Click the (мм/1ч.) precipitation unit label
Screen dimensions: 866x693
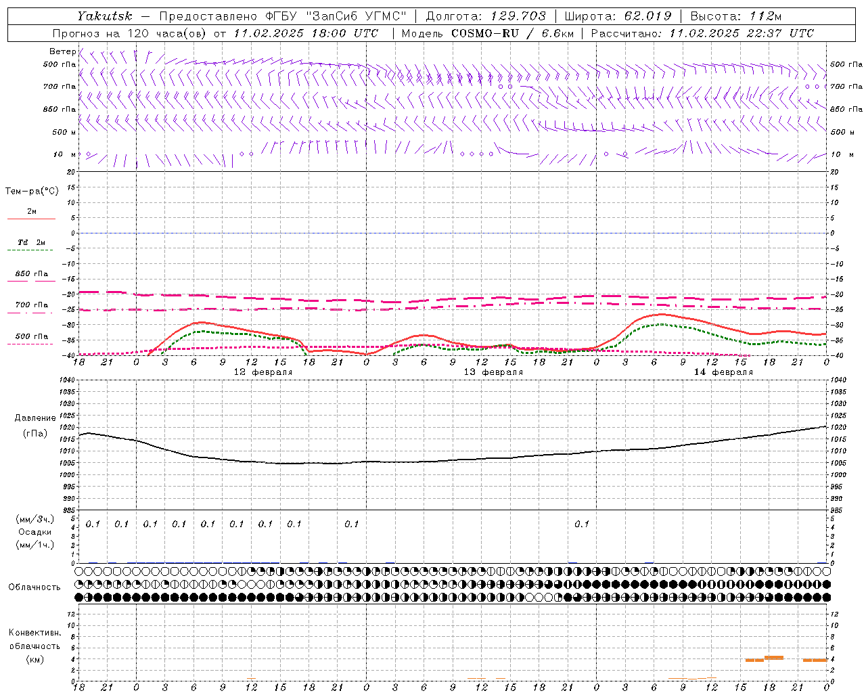point(35,545)
